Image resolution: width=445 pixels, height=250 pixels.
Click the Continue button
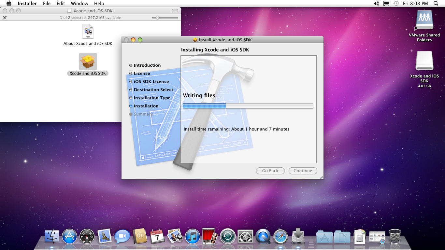[303, 171]
